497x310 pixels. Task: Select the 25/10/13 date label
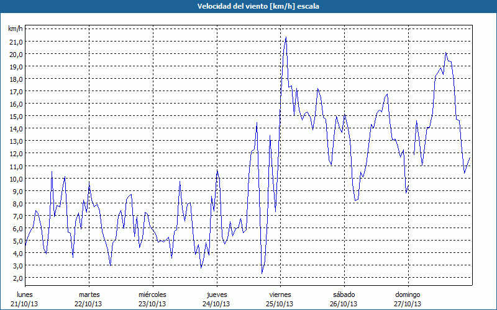(x=280, y=304)
